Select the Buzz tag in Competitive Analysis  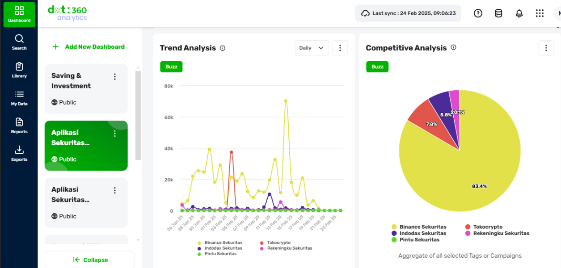pyautogui.click(x=377, y=67)
